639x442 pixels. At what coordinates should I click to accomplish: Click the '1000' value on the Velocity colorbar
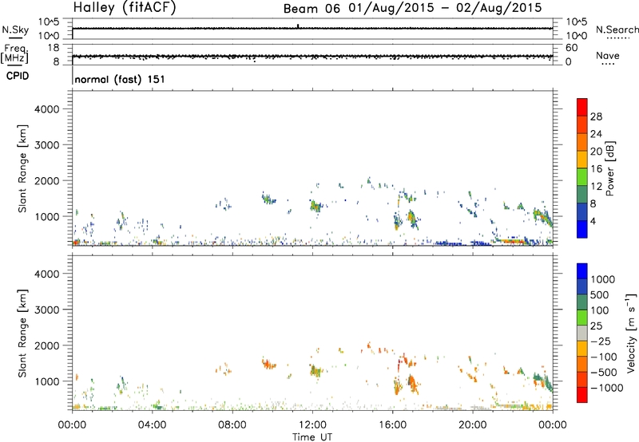point(603,279)
